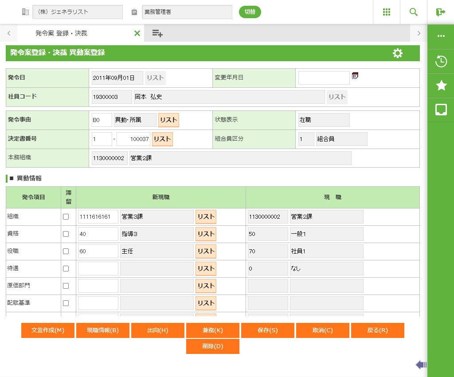Enable the 滞留 checkbox for 役職 row
The height and width of the screenshot is (377, 454).
pos(66,251)
